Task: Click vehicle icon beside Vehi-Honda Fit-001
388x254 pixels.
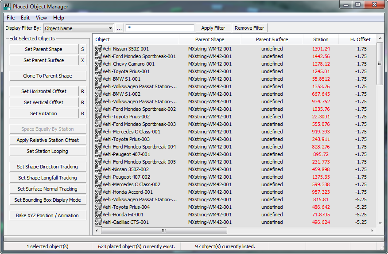Action: coord(98,215)
